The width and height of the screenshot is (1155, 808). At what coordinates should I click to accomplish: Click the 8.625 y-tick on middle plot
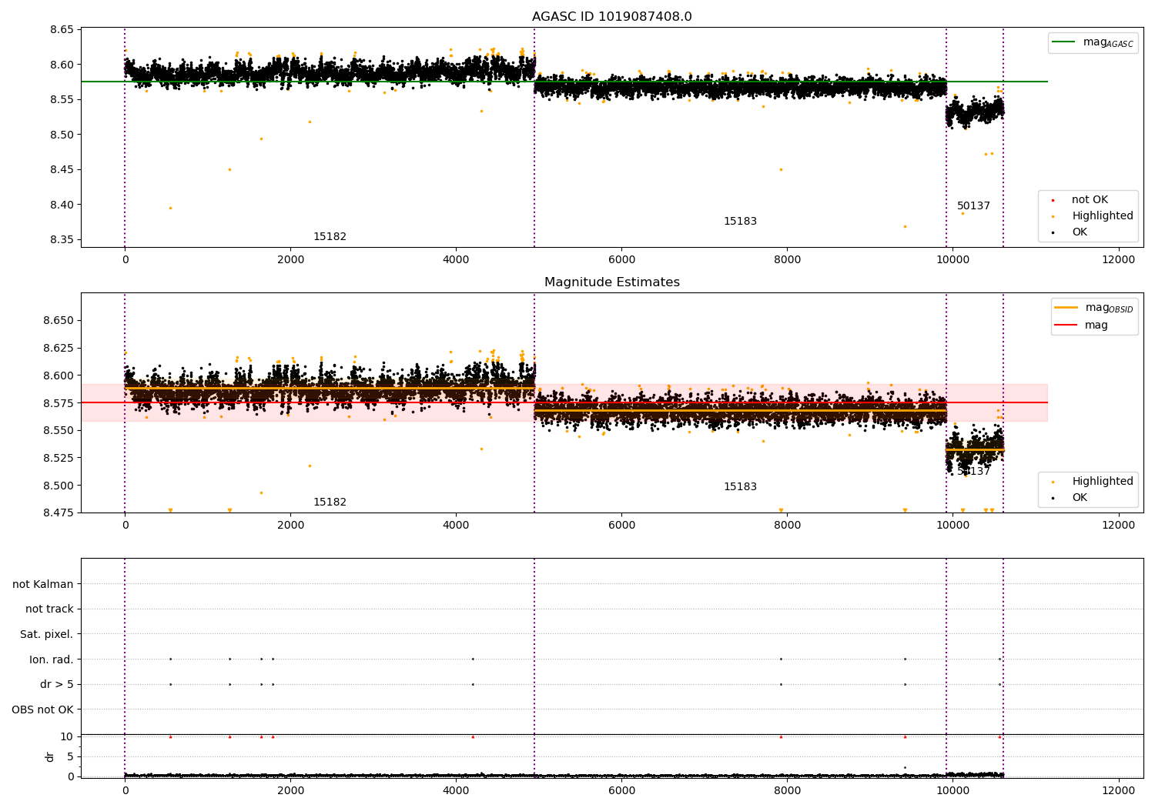pyautogui.click(x=59, y=349)
